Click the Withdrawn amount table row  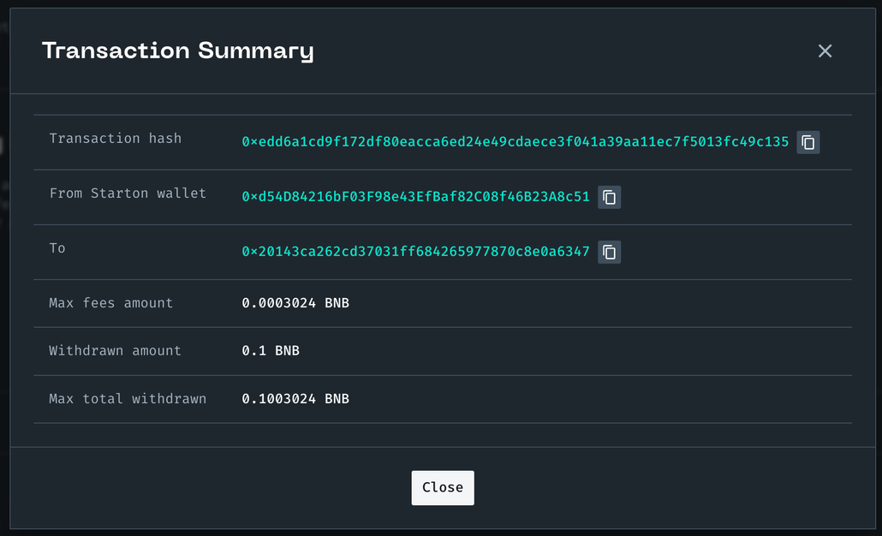coord(443,350)
